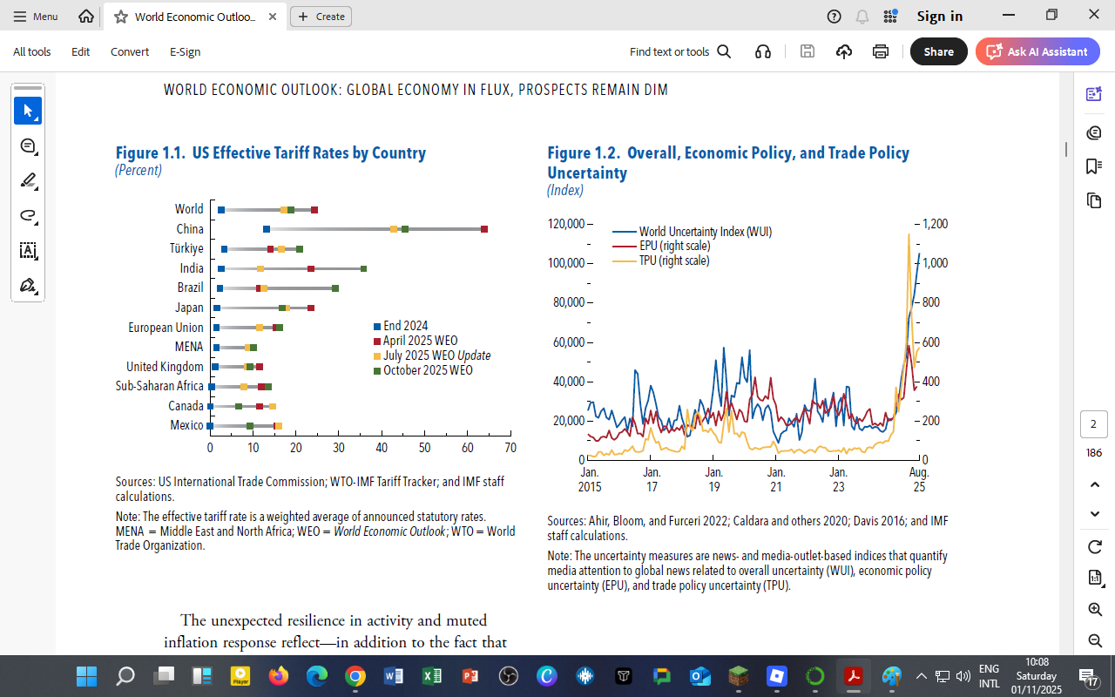Click the Share button

(x=938, y=51)
